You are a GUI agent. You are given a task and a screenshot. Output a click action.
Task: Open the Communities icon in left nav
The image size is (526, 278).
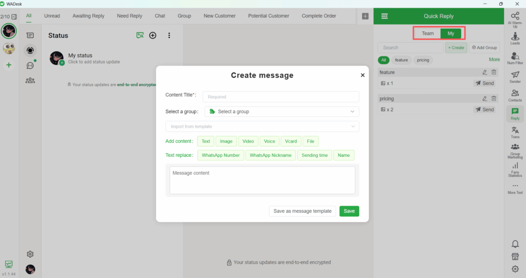pyautogui.click(x=30, y=81)
